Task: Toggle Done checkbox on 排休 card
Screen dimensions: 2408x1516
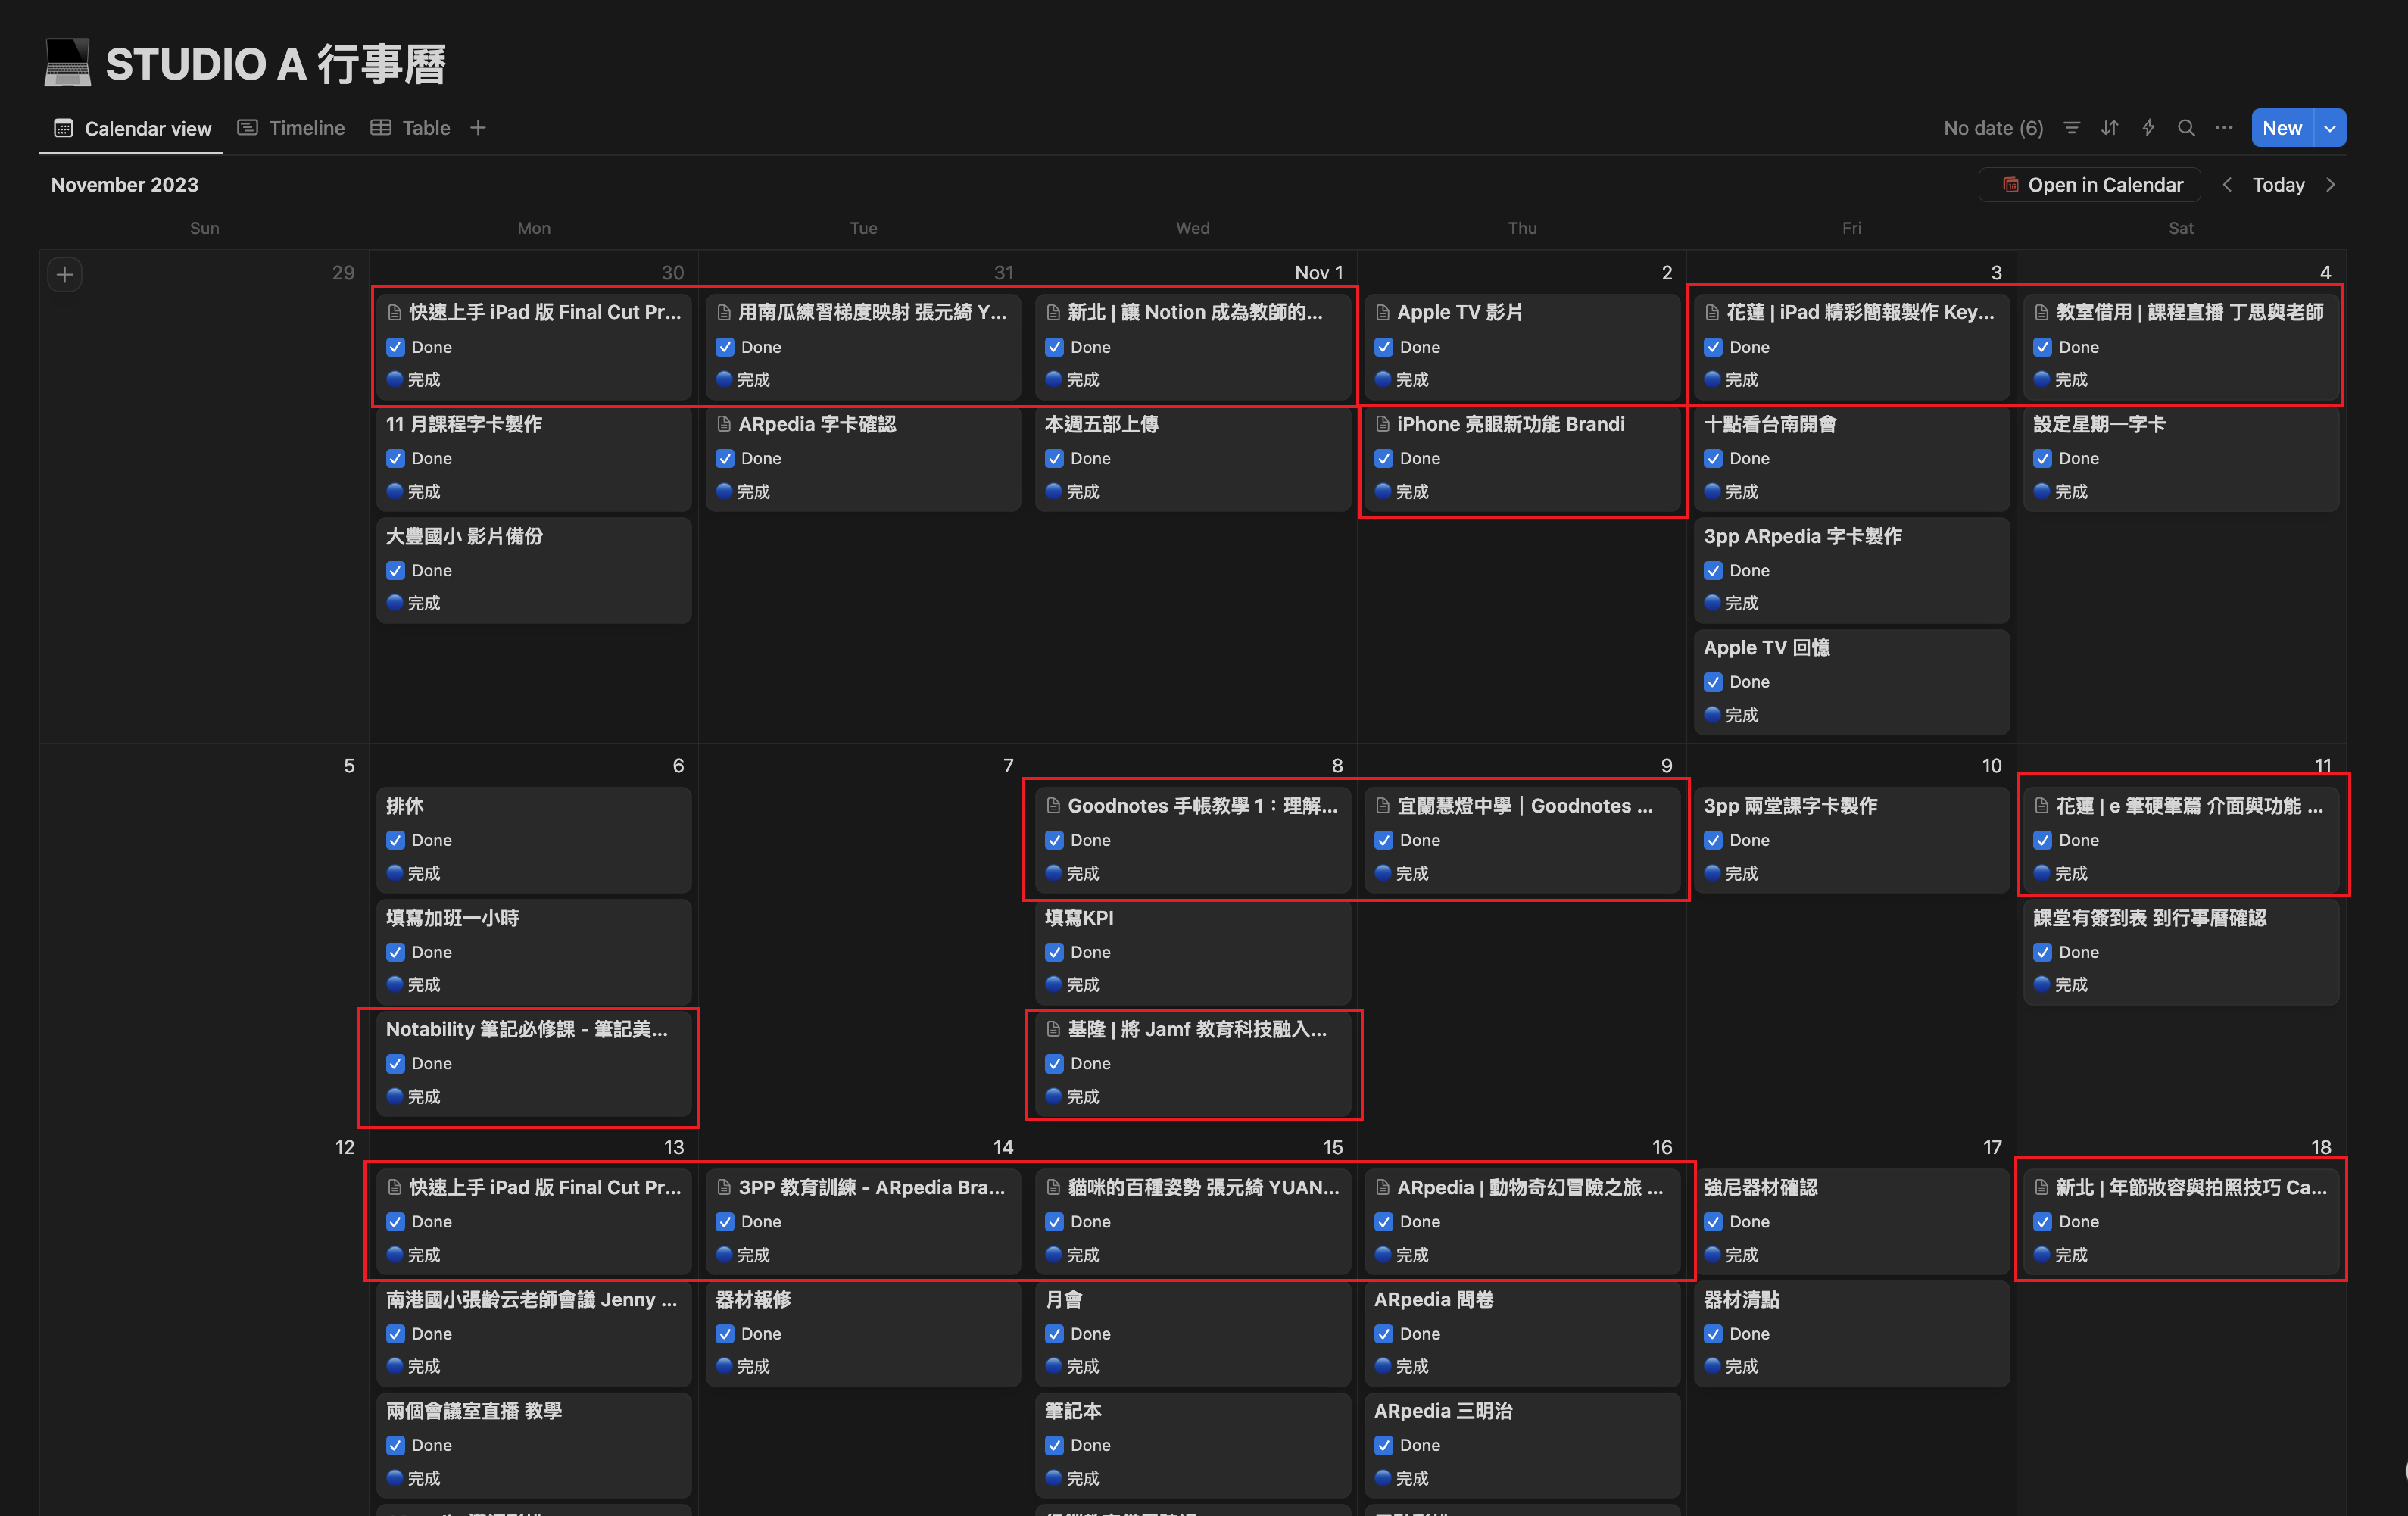Action: point(396,840)
